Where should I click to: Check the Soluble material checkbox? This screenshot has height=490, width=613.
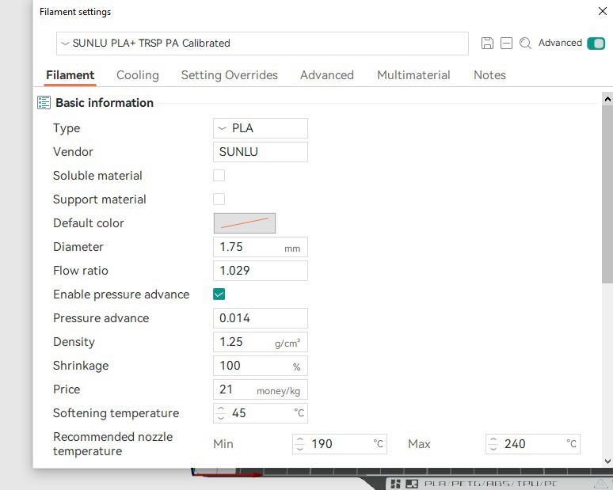click(219, 176)
